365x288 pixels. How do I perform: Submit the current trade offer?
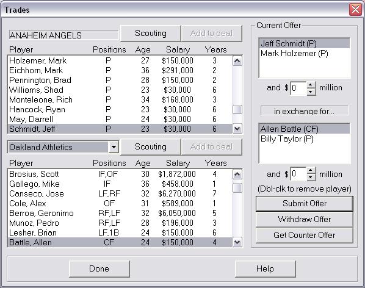point(304,204)
